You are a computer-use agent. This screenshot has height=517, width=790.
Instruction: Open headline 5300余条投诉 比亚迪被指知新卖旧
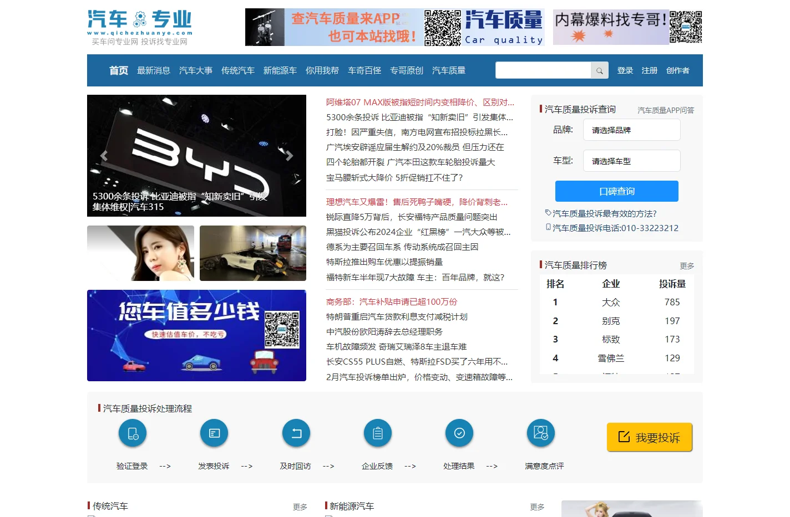[x=419, y=117]
